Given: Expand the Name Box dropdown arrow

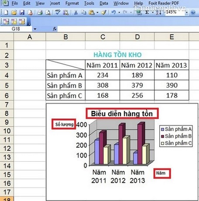Looking at the screenshot, I should (35, 29).
